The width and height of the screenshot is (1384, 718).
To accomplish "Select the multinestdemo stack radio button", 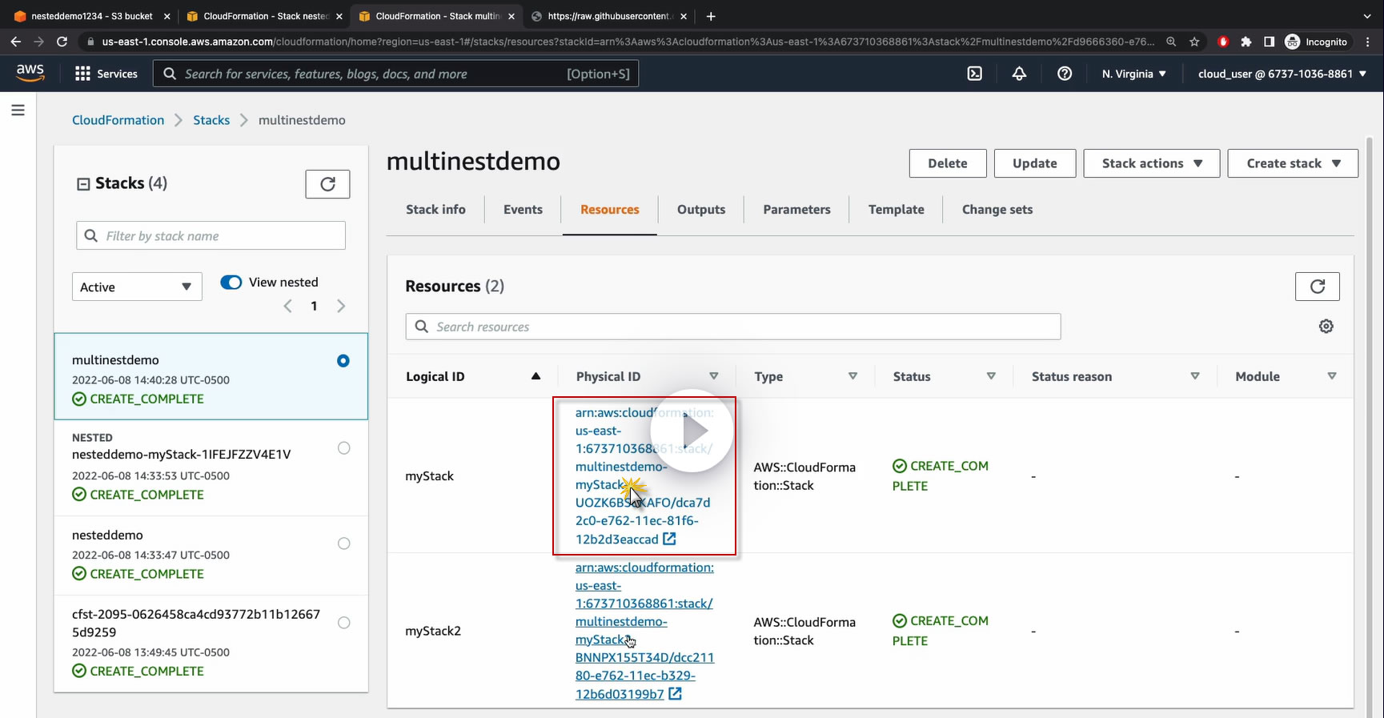I will (x=343, y=361).
